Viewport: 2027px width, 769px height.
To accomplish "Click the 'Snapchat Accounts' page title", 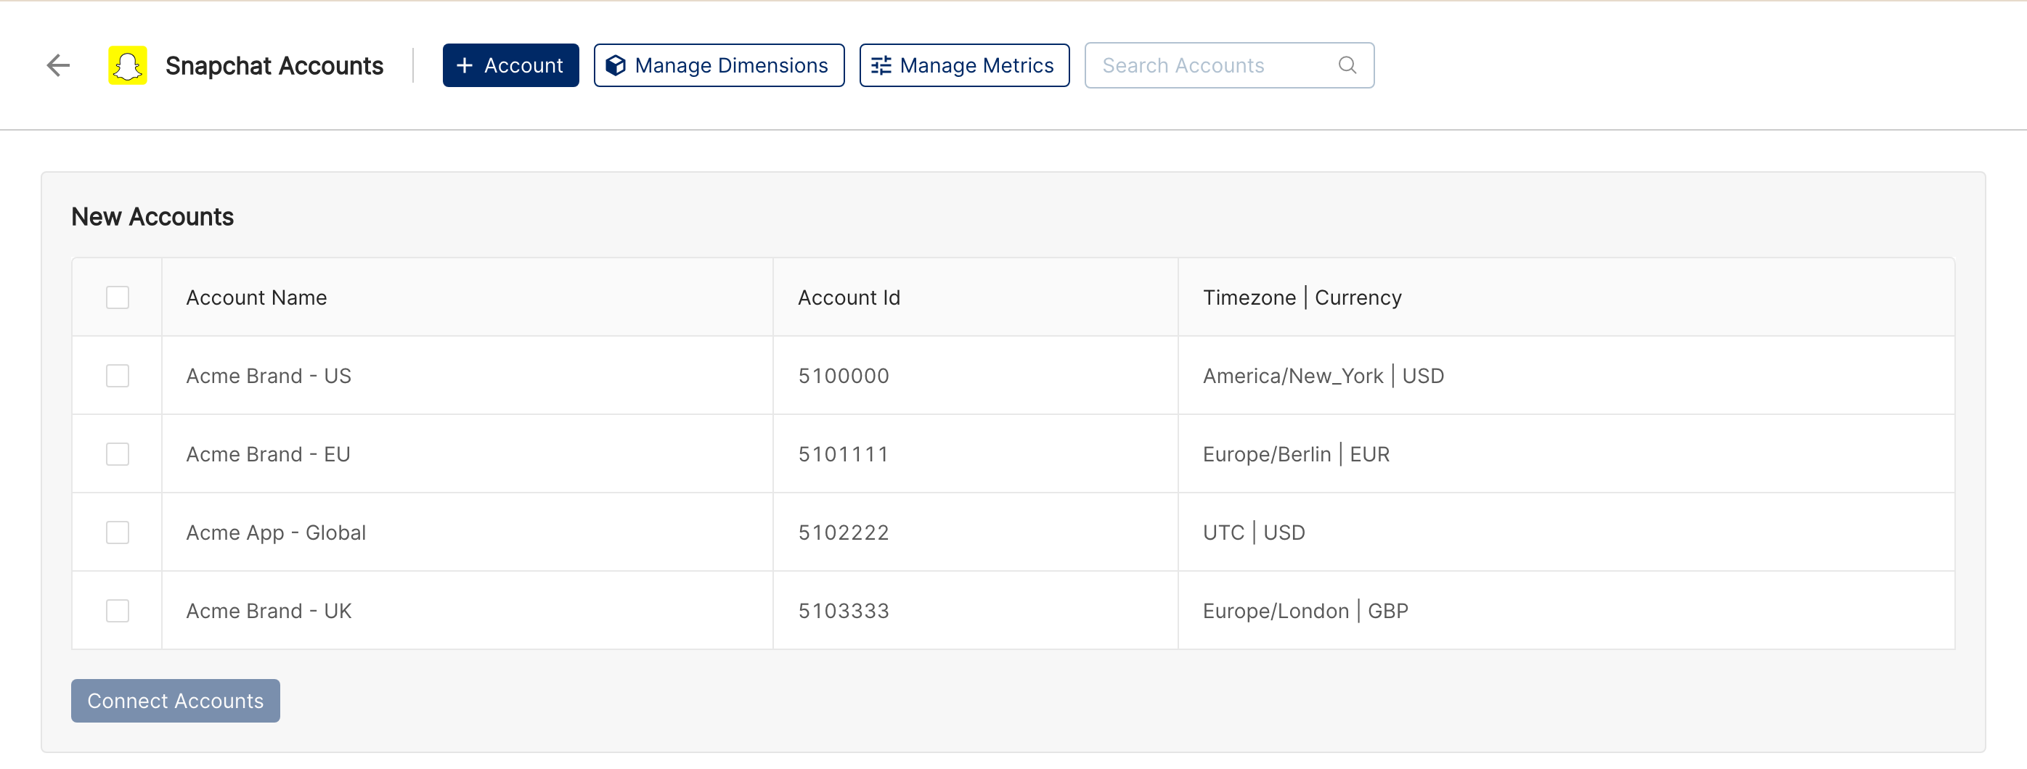I will 274,65.
